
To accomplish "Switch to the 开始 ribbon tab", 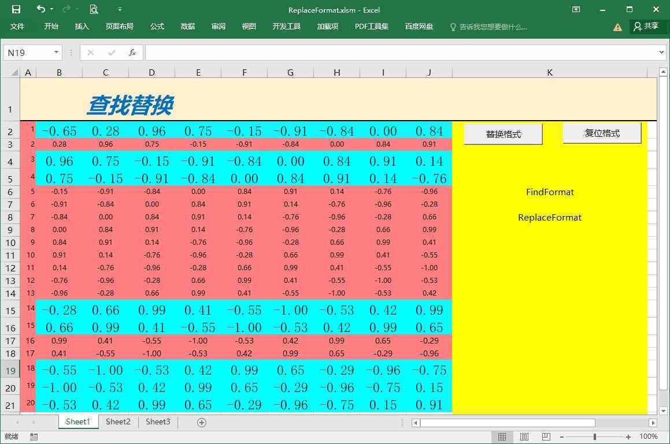I will click(51, 27).
